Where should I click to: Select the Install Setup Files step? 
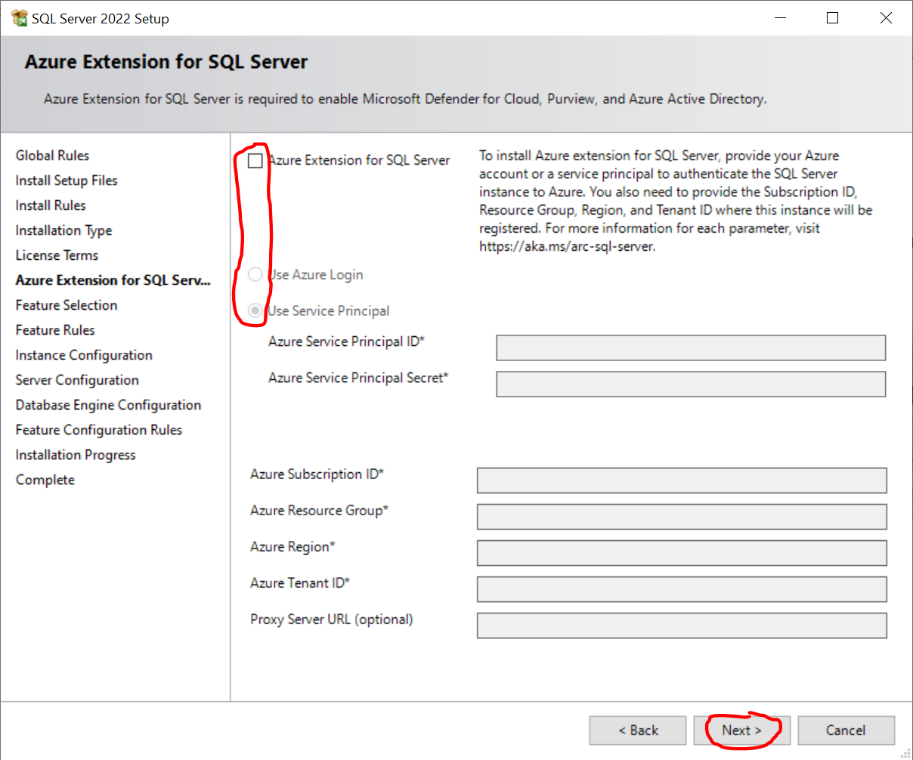(x=67, y=181)
